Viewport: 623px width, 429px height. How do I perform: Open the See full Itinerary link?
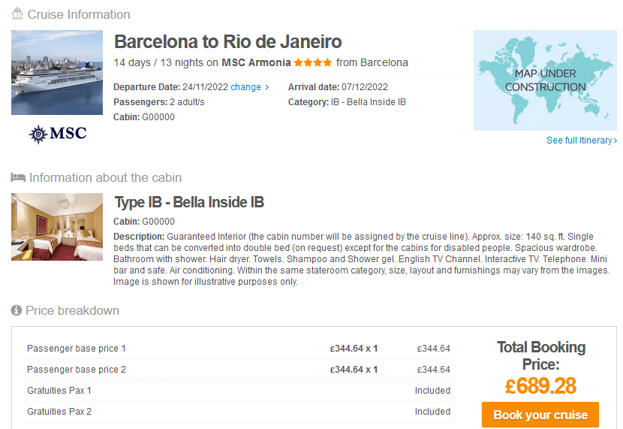579,140
